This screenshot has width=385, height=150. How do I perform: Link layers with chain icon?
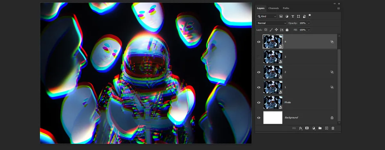pos(294,128)
